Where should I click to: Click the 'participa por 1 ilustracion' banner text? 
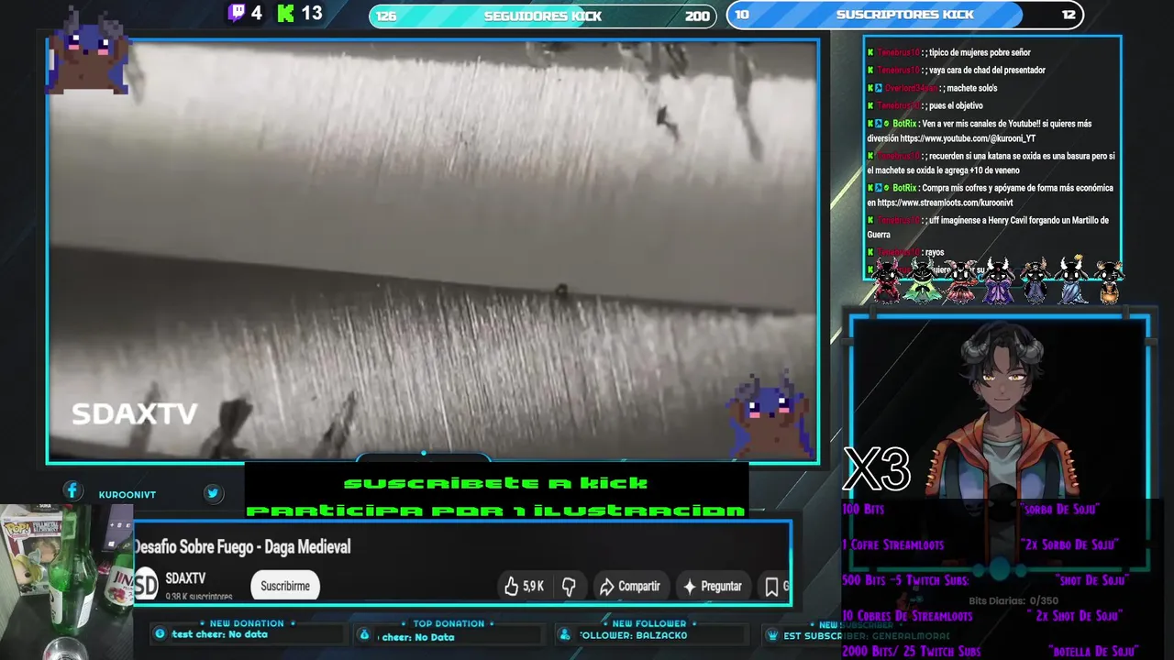(496, 510)
